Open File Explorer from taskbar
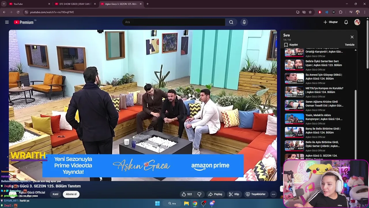Image resolution: width=369 pixels, height=208 pixels. pyautogui.click(x=187, y=203)
